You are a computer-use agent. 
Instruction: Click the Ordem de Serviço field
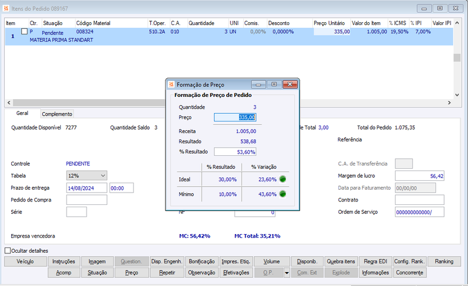click(419, 212)
